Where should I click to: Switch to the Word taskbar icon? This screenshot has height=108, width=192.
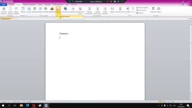click(x=46, y=106)
